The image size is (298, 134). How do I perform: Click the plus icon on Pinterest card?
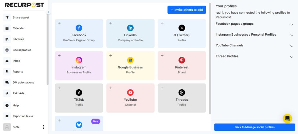coord(162,55)
